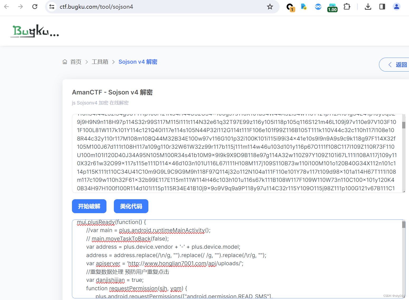
Task: Click the AmanCTF - Sojson v4 解密 heading
Action: pos(112,92)
